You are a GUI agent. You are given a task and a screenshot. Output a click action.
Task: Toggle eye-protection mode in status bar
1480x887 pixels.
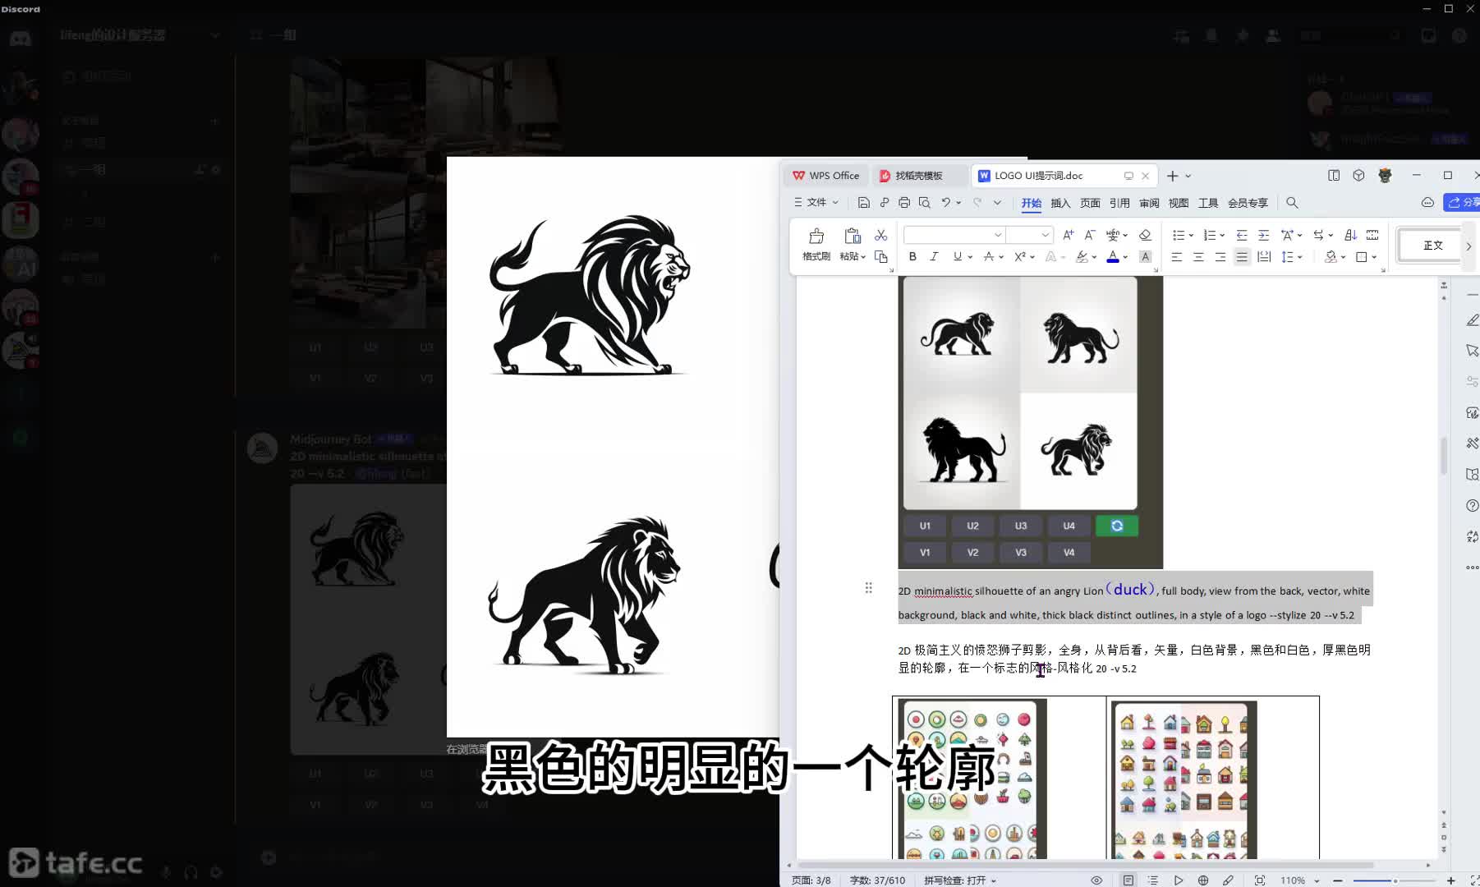tap(1096, 880)
